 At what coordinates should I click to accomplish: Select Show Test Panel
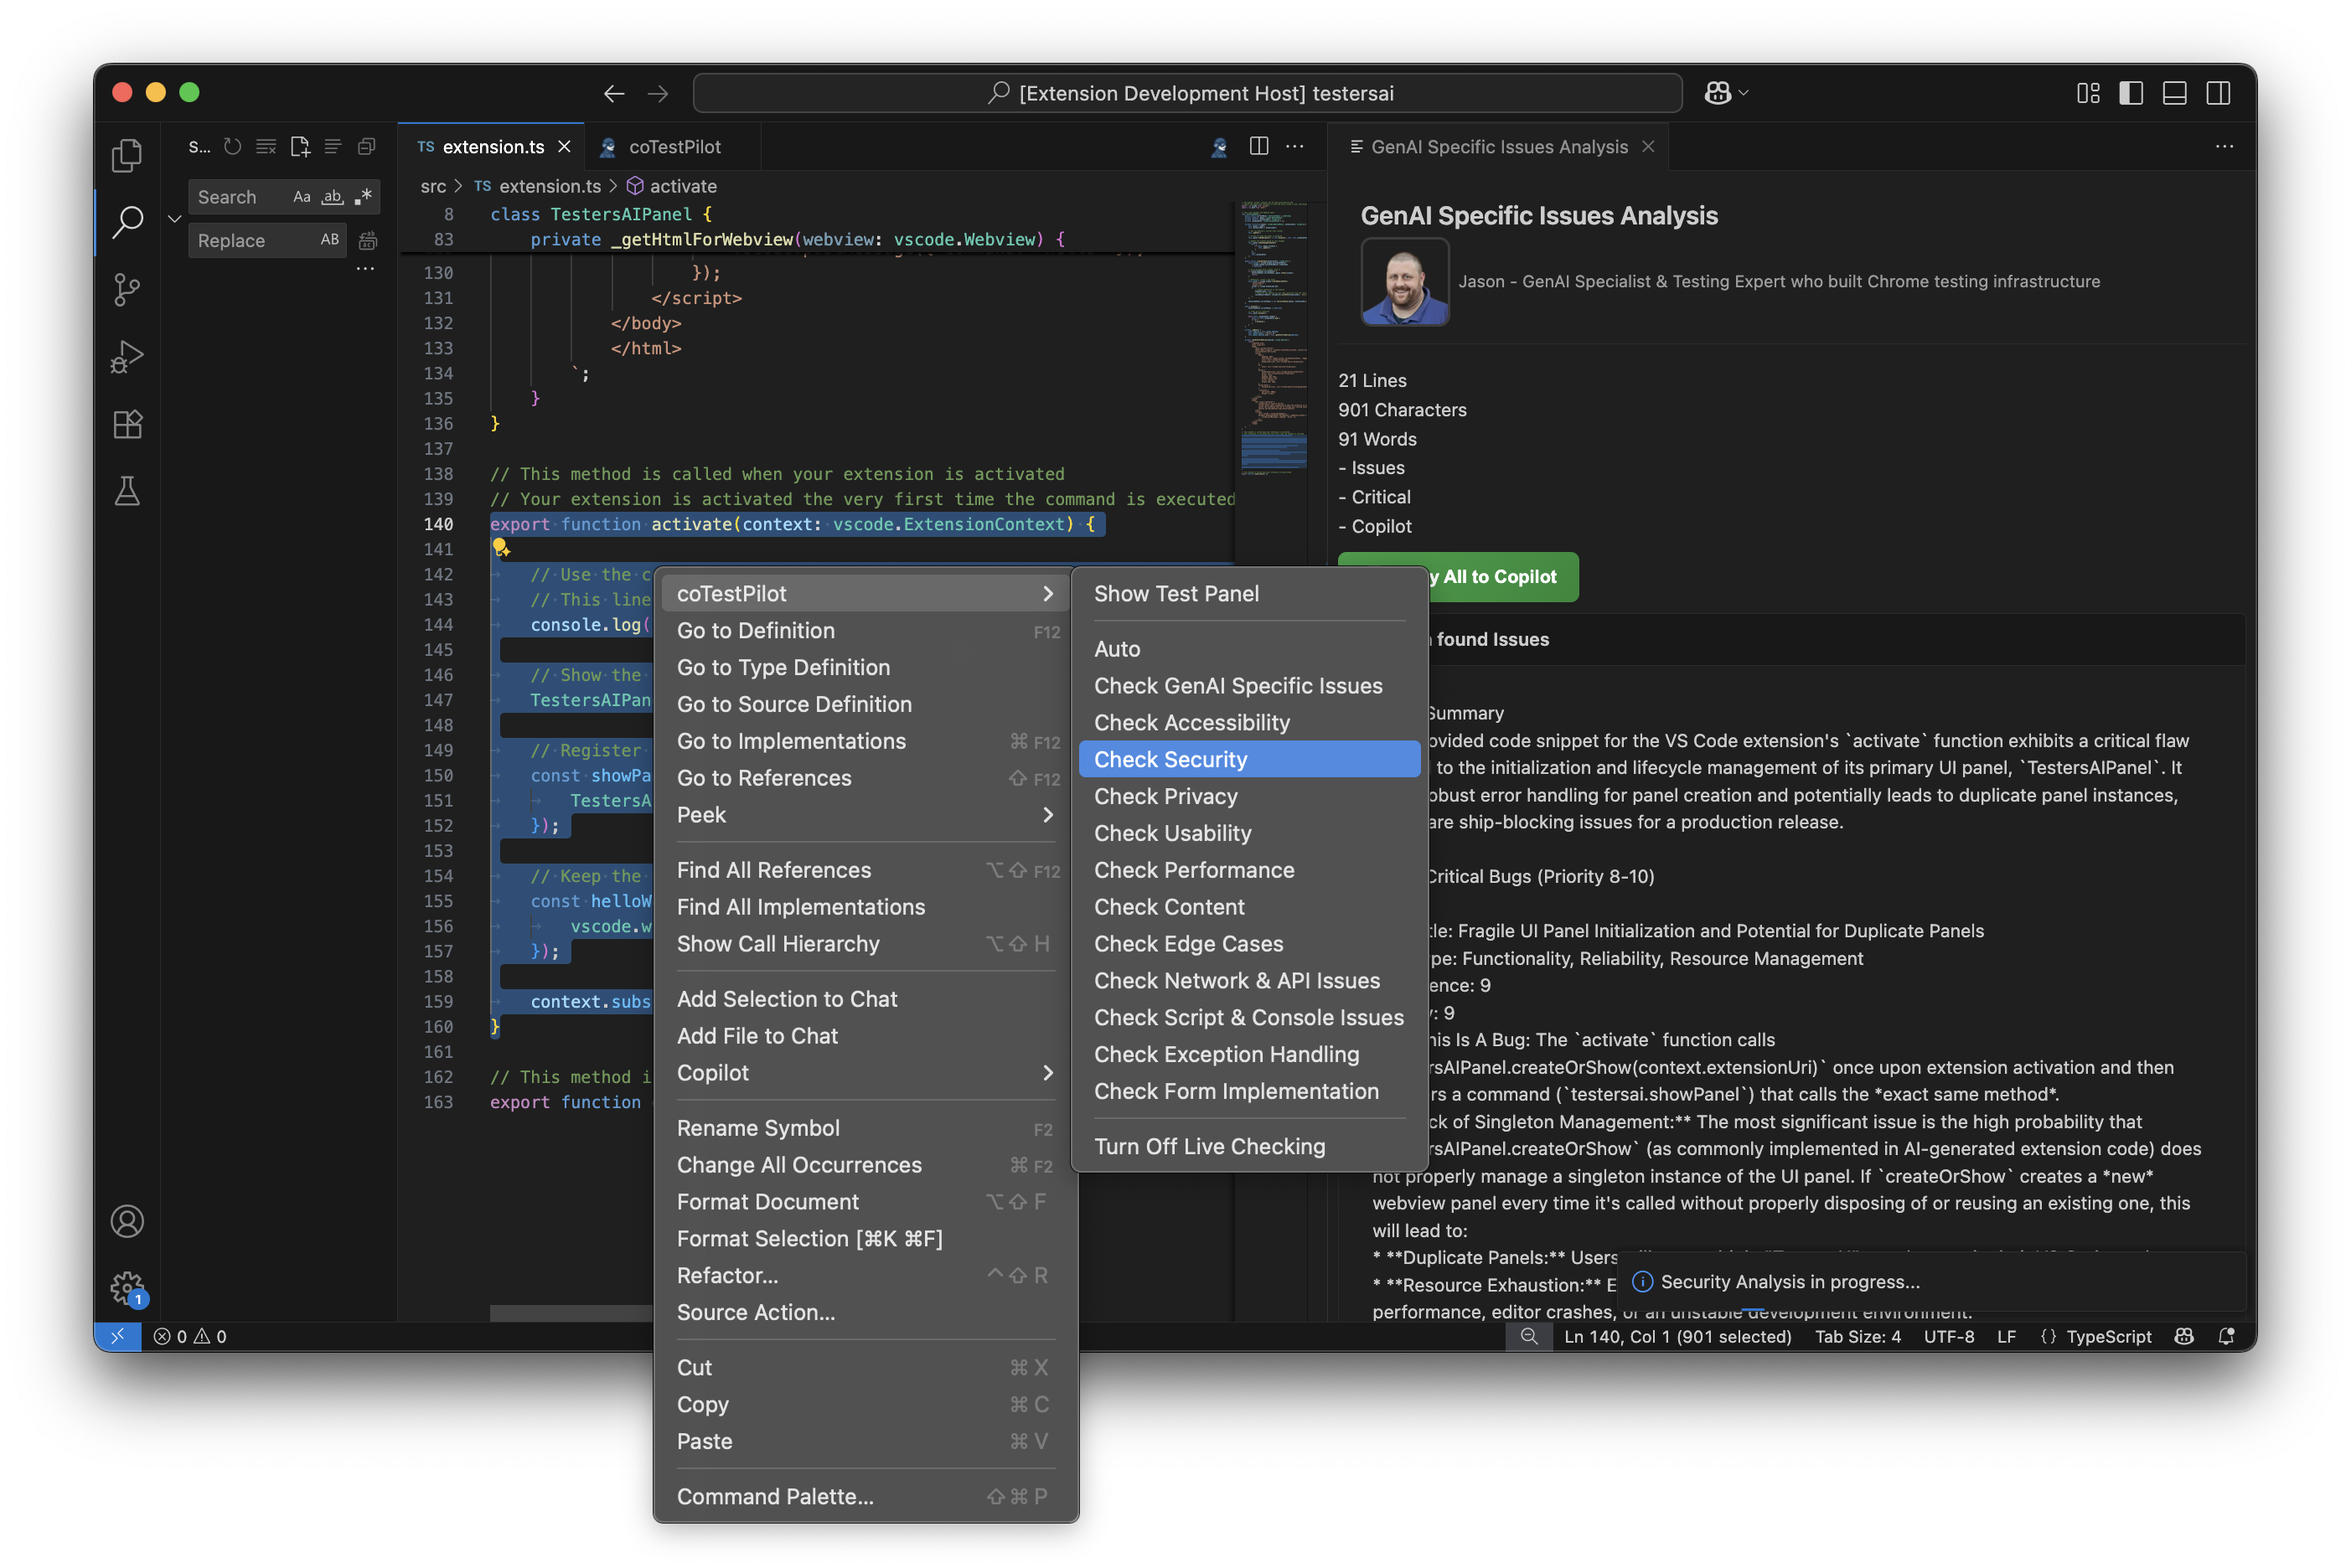1249,593
